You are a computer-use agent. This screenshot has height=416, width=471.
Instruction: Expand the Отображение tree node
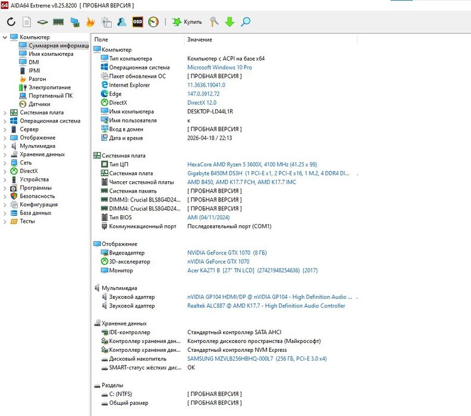click(5, 138)
